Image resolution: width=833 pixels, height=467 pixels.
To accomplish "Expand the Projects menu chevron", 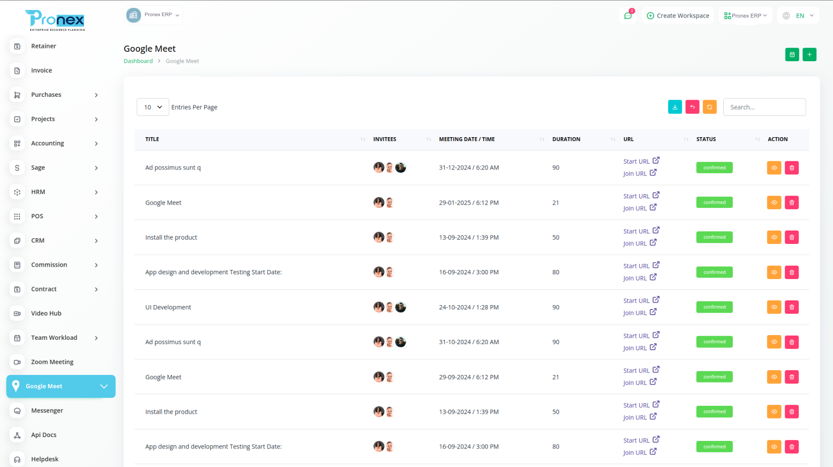I will [96, 119].
